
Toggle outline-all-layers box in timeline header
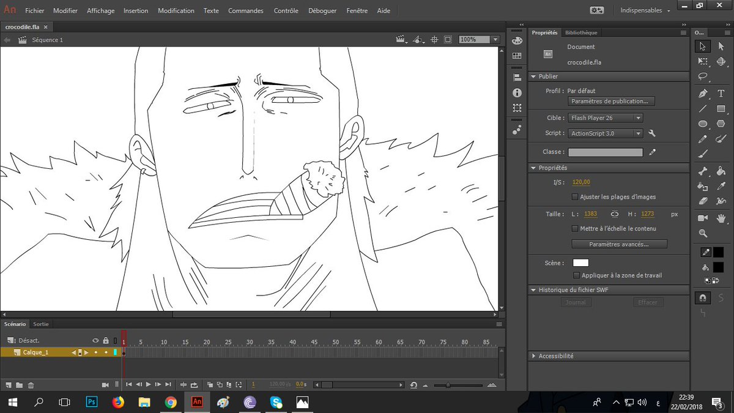(114, 340)
